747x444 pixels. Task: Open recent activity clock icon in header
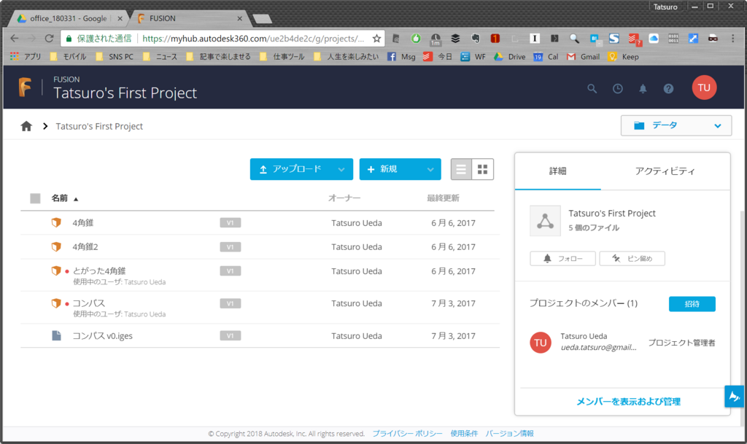[617, 88]
